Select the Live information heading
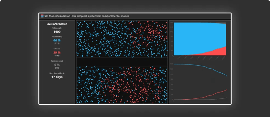Viewport: 270px width, 117px height. coord(57,24)
